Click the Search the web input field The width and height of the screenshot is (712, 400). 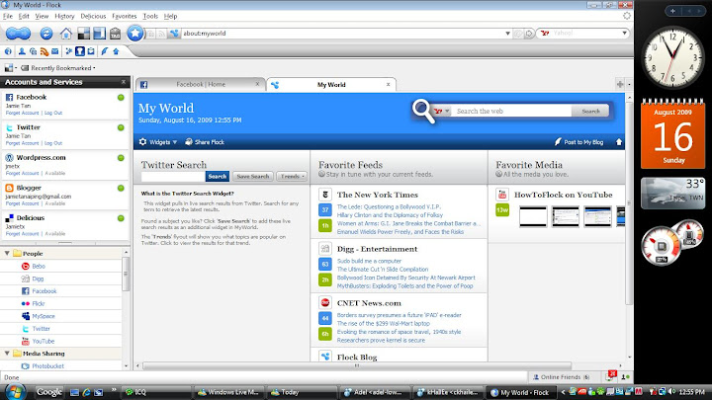[512, 111]
